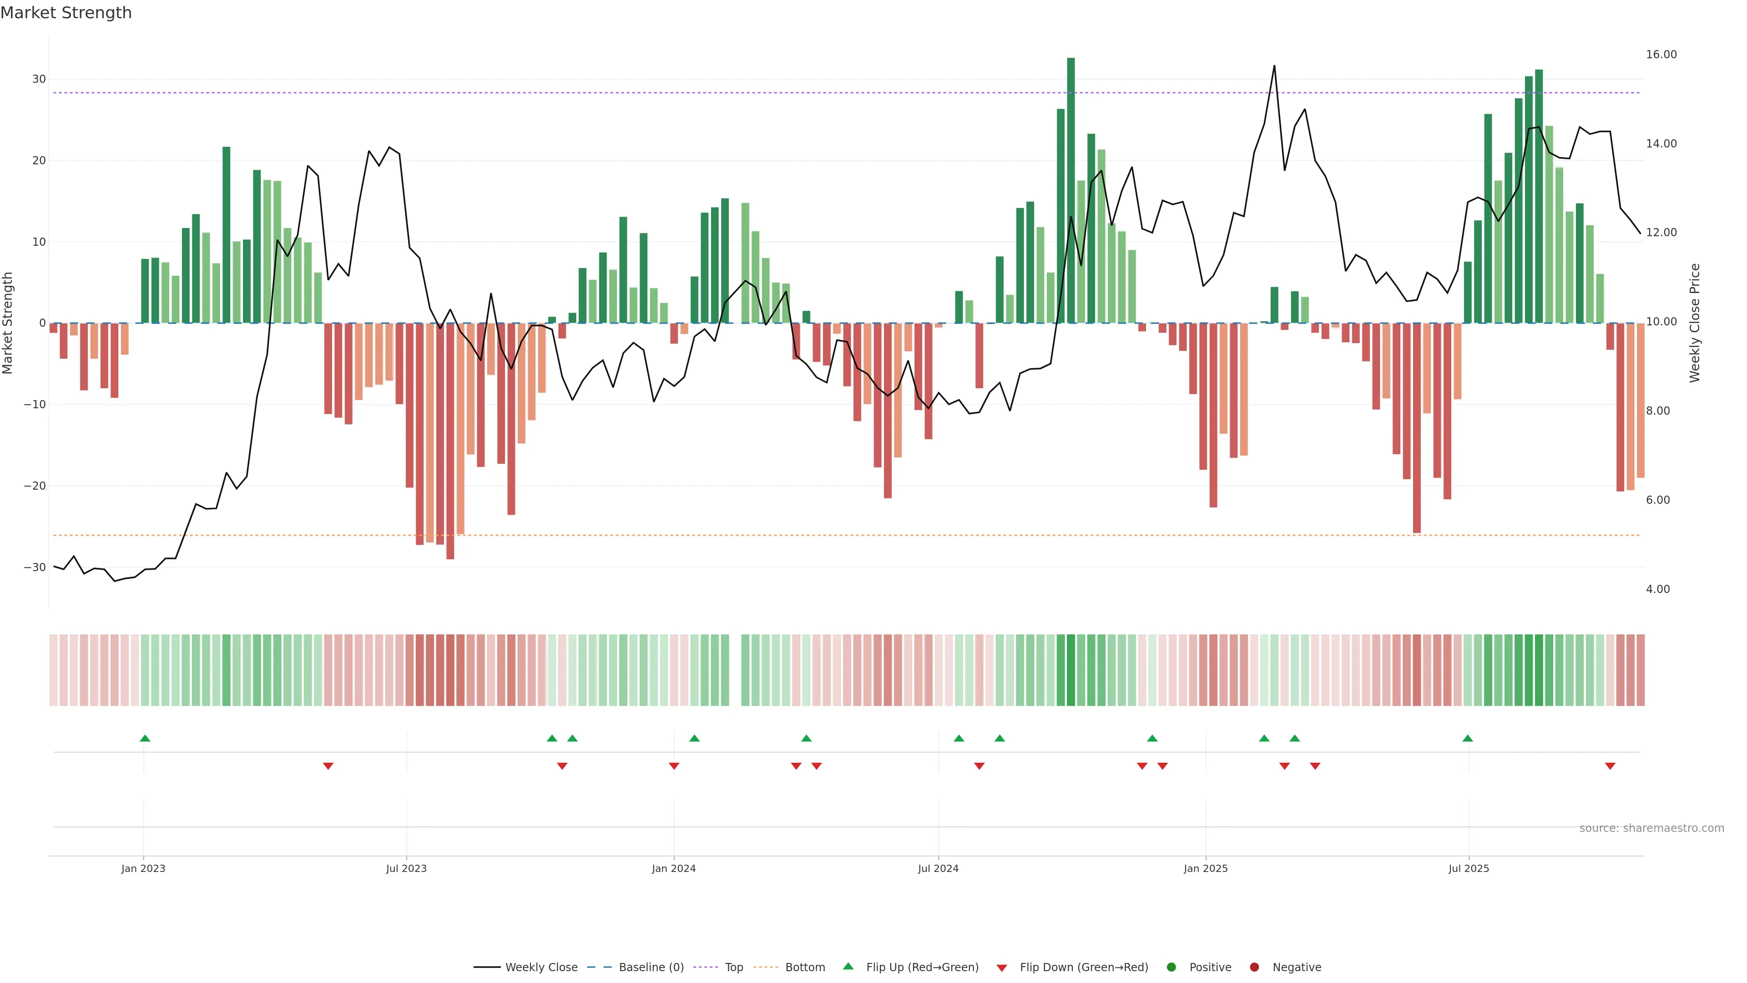Click the last red flip-down triangle at far right

(x=1610, y=766)
